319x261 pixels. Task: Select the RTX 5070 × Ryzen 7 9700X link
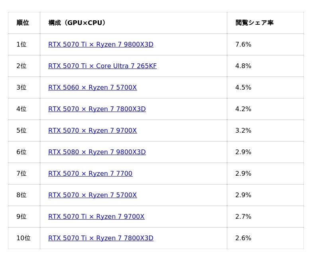[x=93, y=131]
